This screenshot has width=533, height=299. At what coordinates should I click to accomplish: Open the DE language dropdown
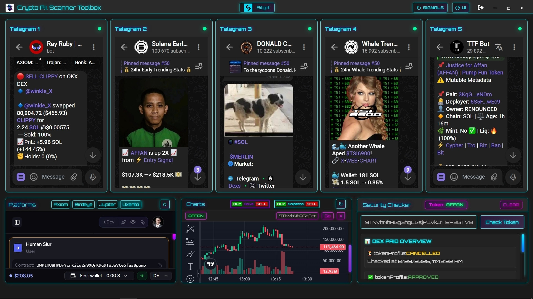click(161, 276)
